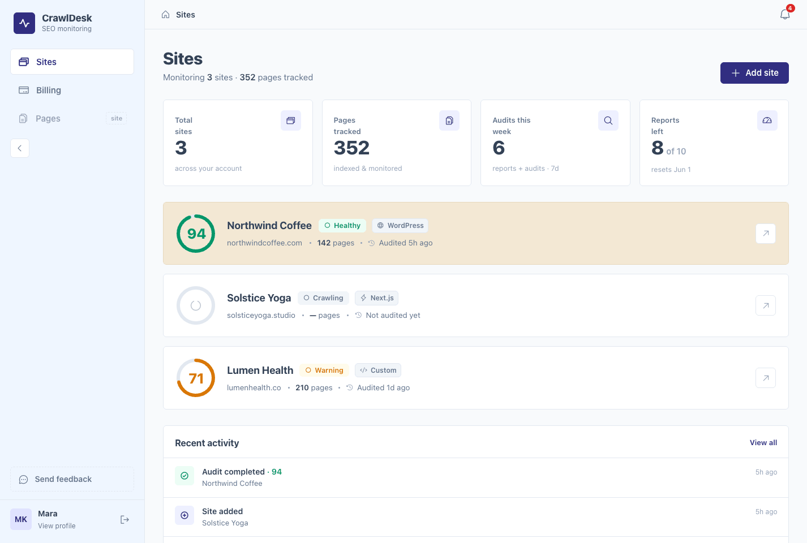Click solsticeyoga.studio domain text
807x543 pixels.
coord(261,316)
